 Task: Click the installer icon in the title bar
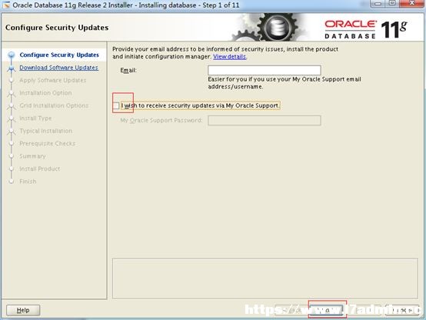(x=5, y=5)
